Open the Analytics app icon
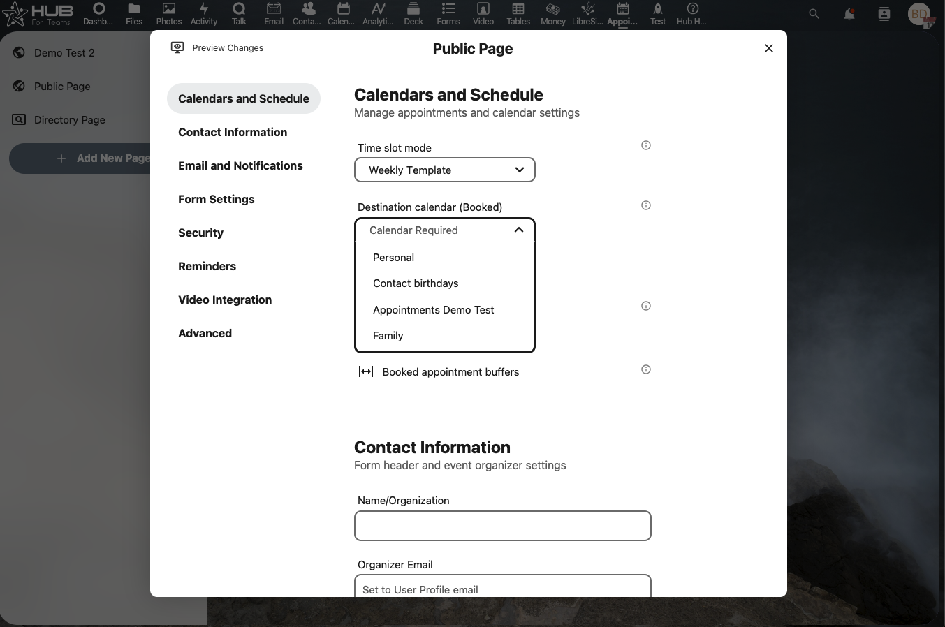 point(378,13)
